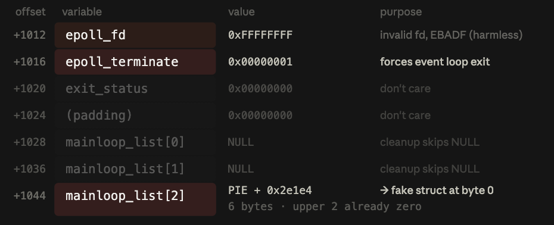The image size is (554, 225).
Task: Click the PIE + 0x2e1e4 value
Action: pyautogui.click(x=270, y=190)
